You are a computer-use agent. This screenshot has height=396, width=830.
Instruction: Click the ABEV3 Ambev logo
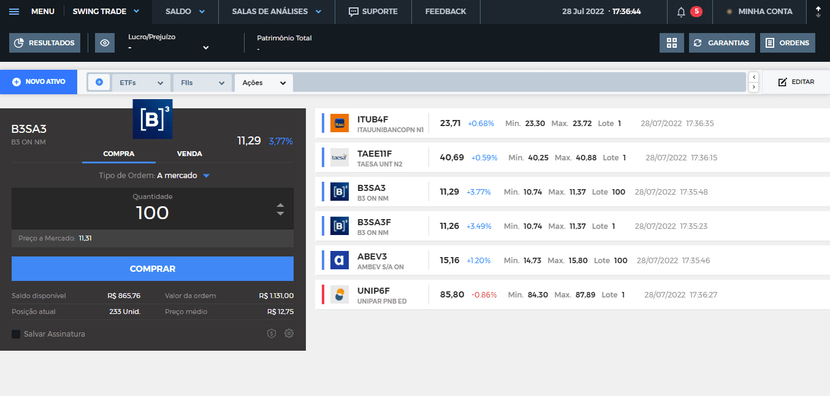click(339, 260)
